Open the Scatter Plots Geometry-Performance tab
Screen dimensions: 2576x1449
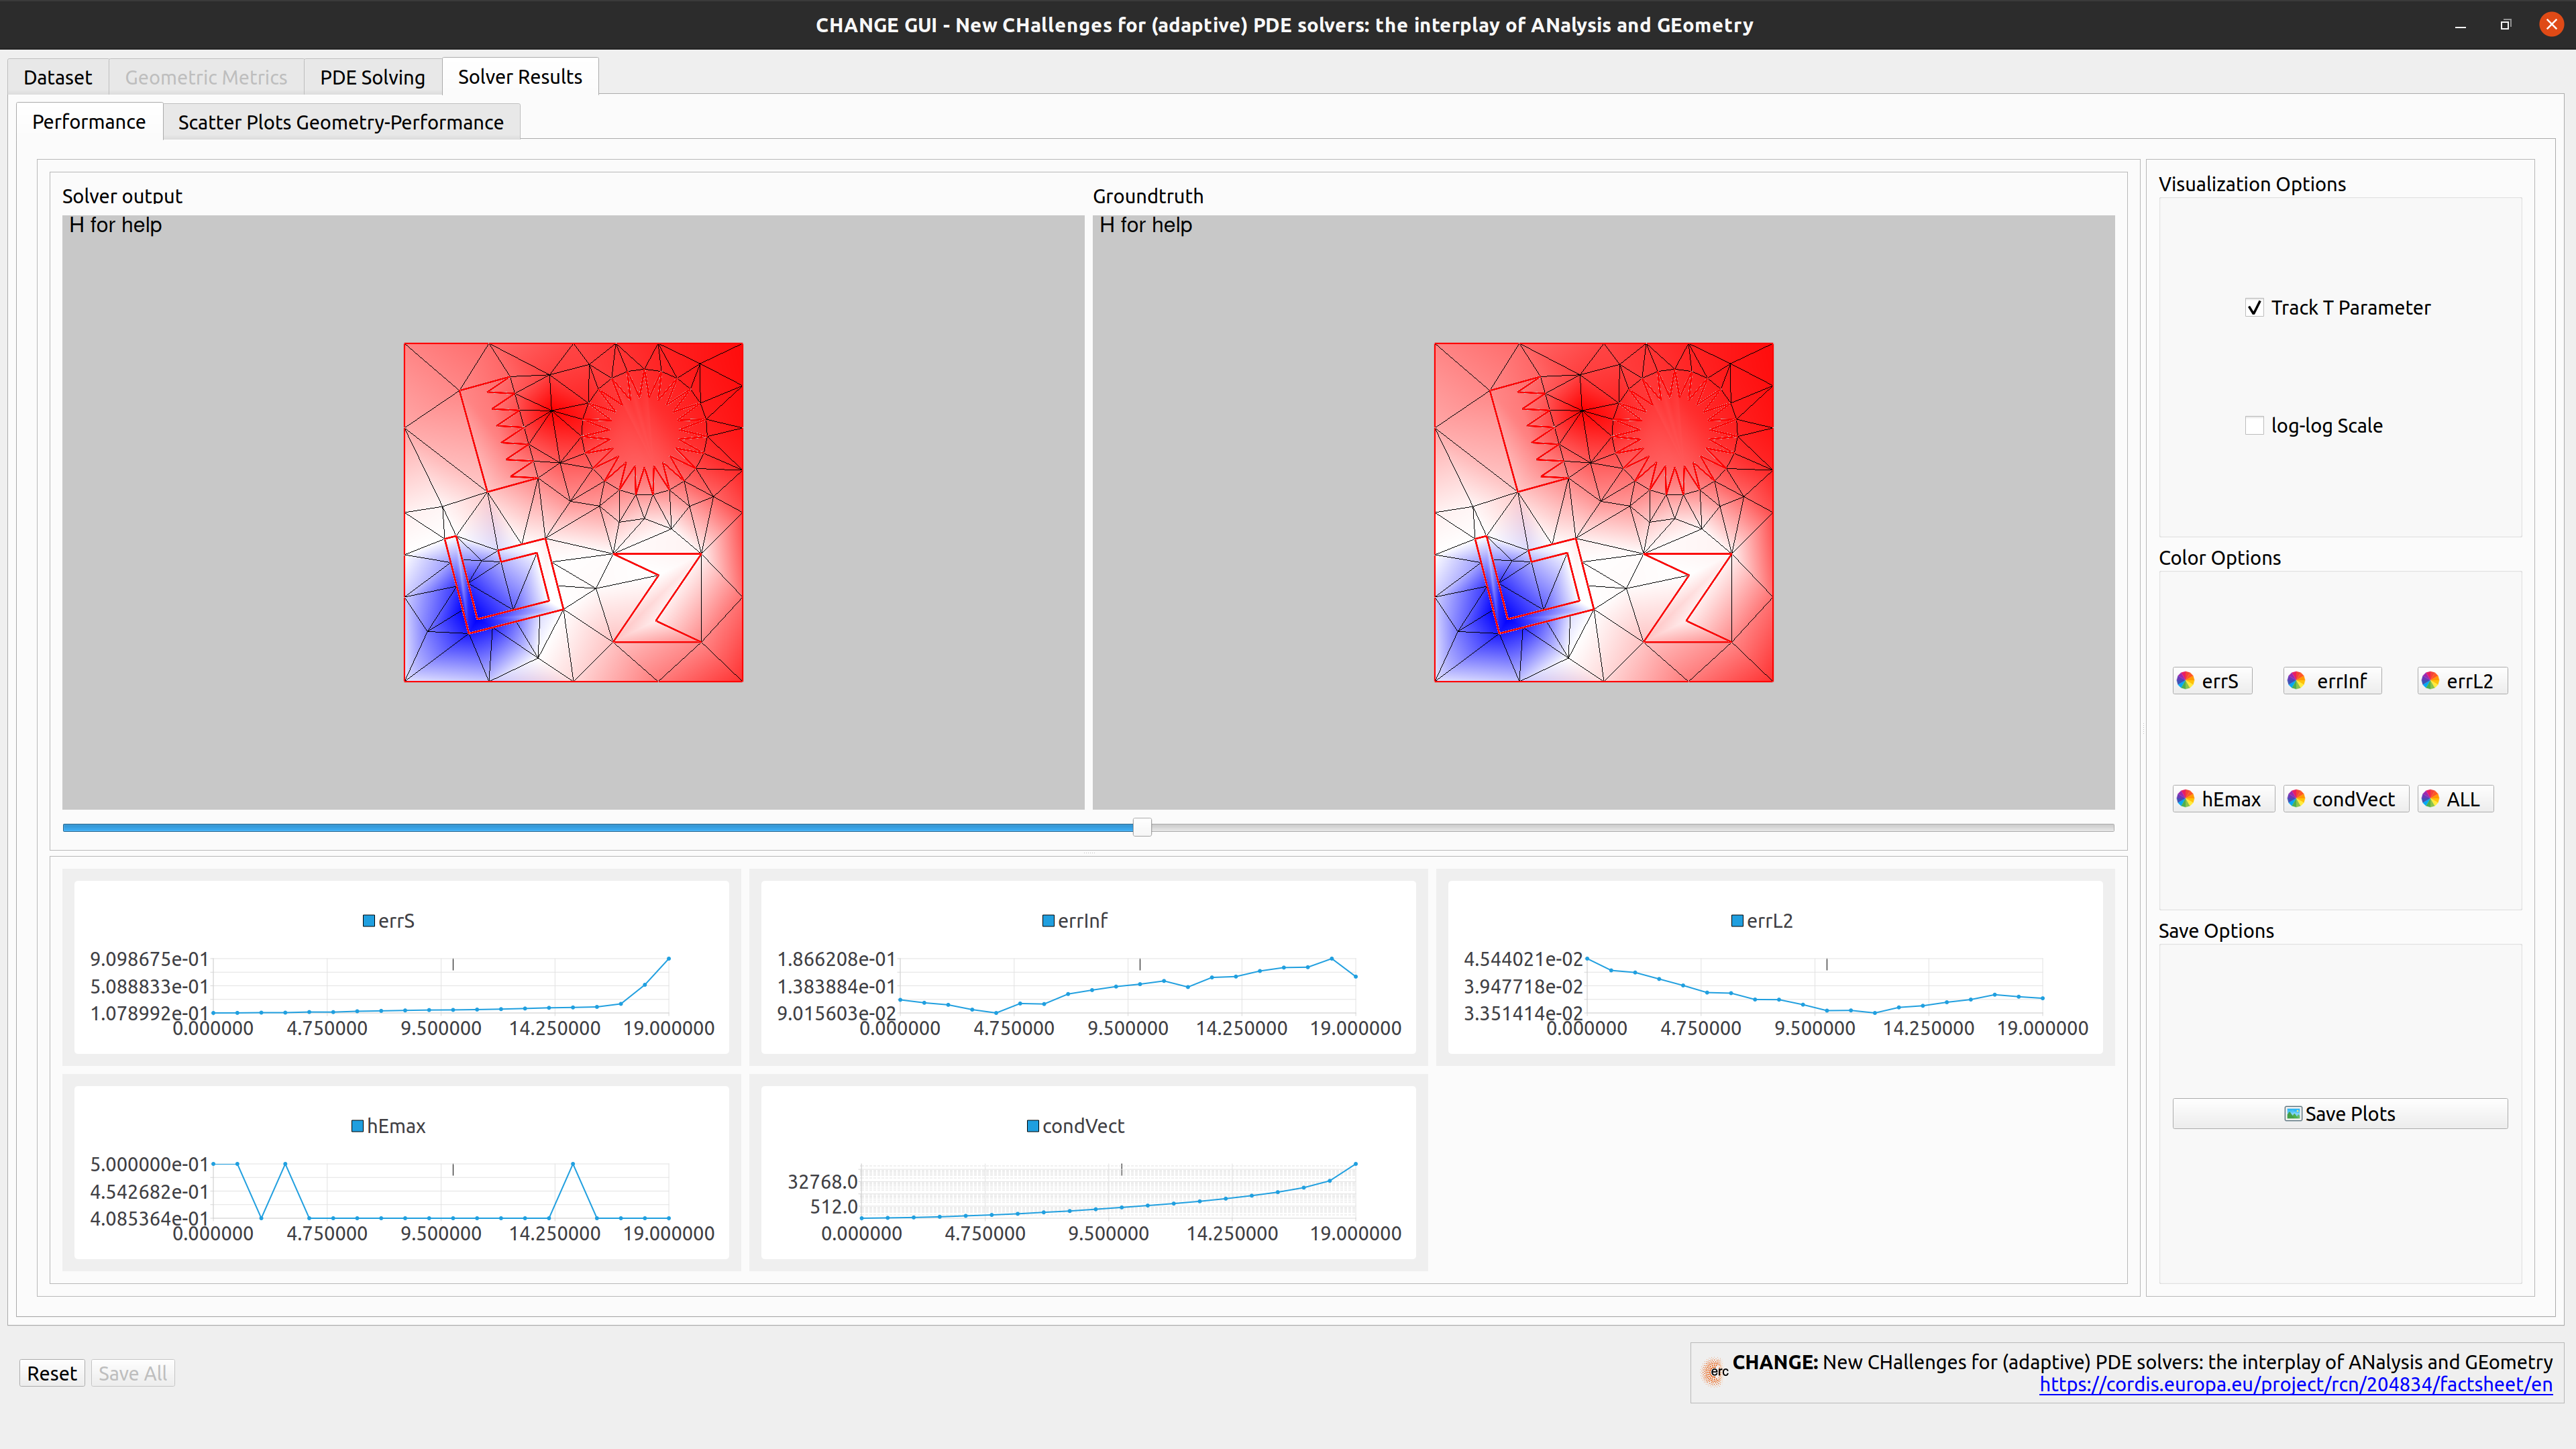pos(340,122)
